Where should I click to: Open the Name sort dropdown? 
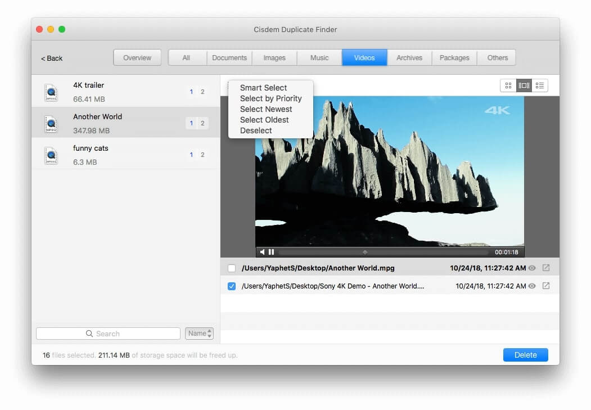pyautogui.click(x=199, y=333)
